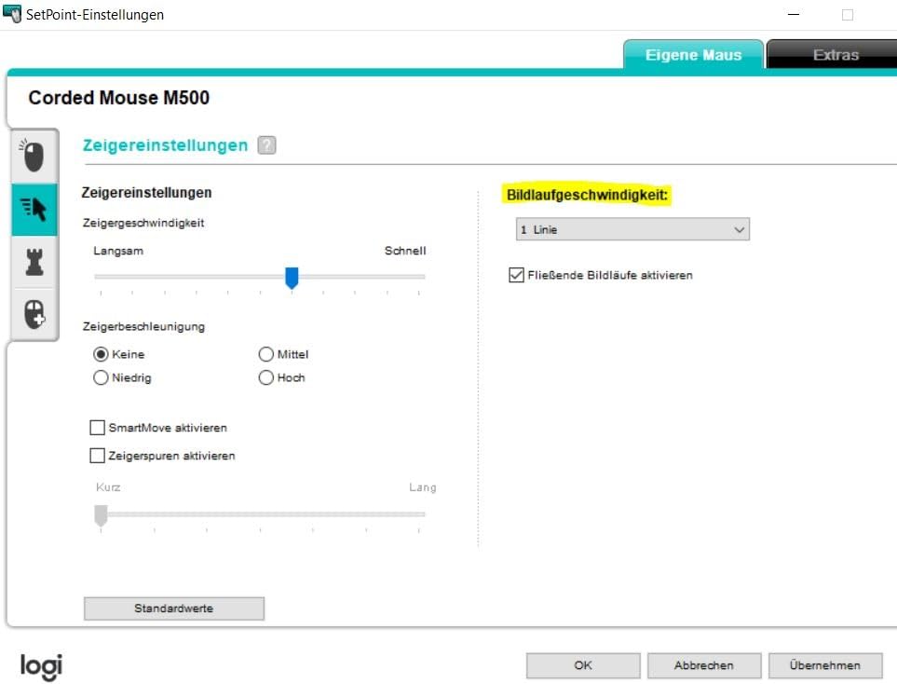Uncheck Fließende Bildläufe aktivieren
This screenshot has width=897, height=684.
(516, 275)
